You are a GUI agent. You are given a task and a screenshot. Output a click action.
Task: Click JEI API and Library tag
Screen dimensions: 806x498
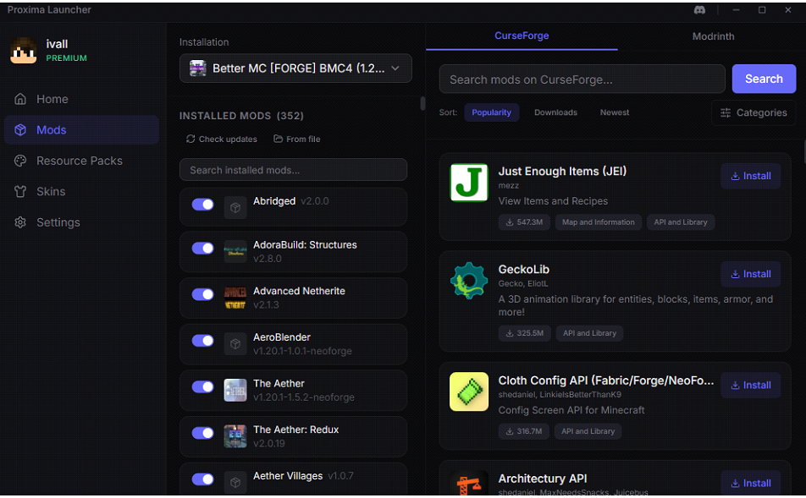681,222
